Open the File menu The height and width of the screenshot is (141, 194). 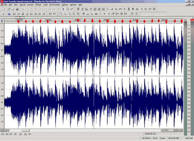pyautogui.click(x=6, y=5)
